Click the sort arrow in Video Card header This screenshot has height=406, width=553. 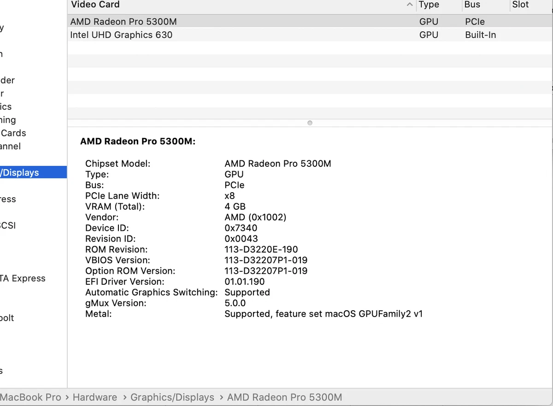(410, 5)
